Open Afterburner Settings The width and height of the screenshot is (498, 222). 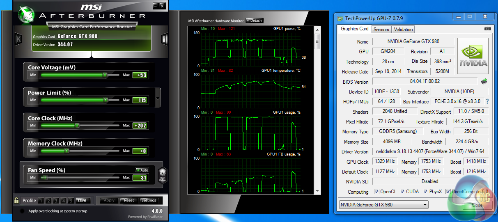point(149,201)
